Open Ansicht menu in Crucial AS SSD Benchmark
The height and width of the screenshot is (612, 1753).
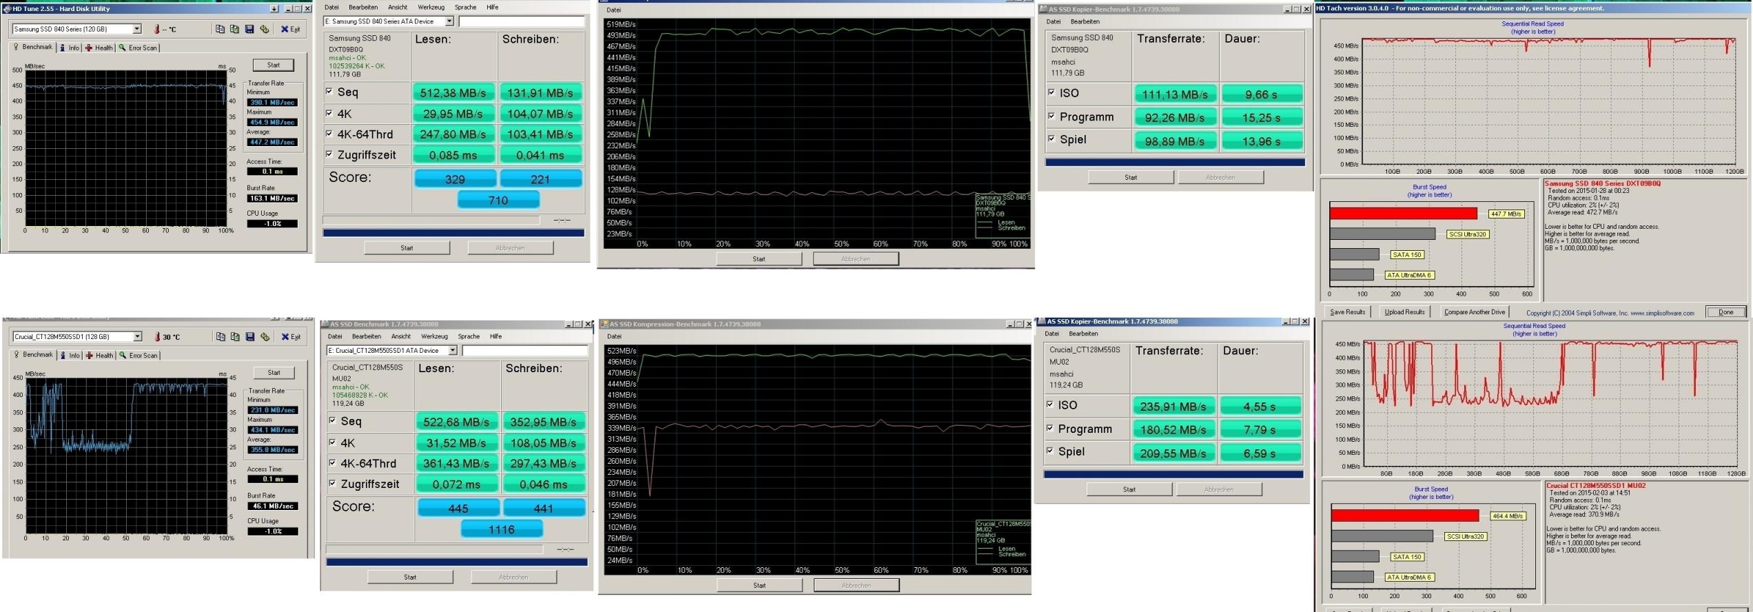pos(401,336)
